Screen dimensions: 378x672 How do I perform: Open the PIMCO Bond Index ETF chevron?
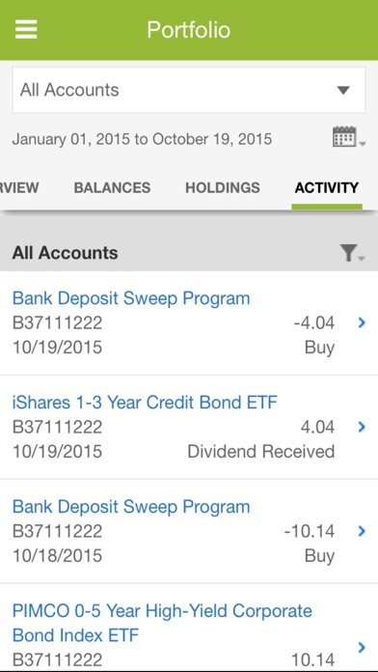click(362, 647)
